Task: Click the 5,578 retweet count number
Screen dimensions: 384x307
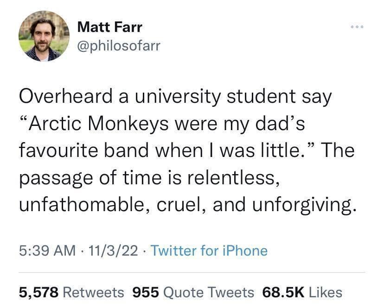Action: (x=39, y=293)
